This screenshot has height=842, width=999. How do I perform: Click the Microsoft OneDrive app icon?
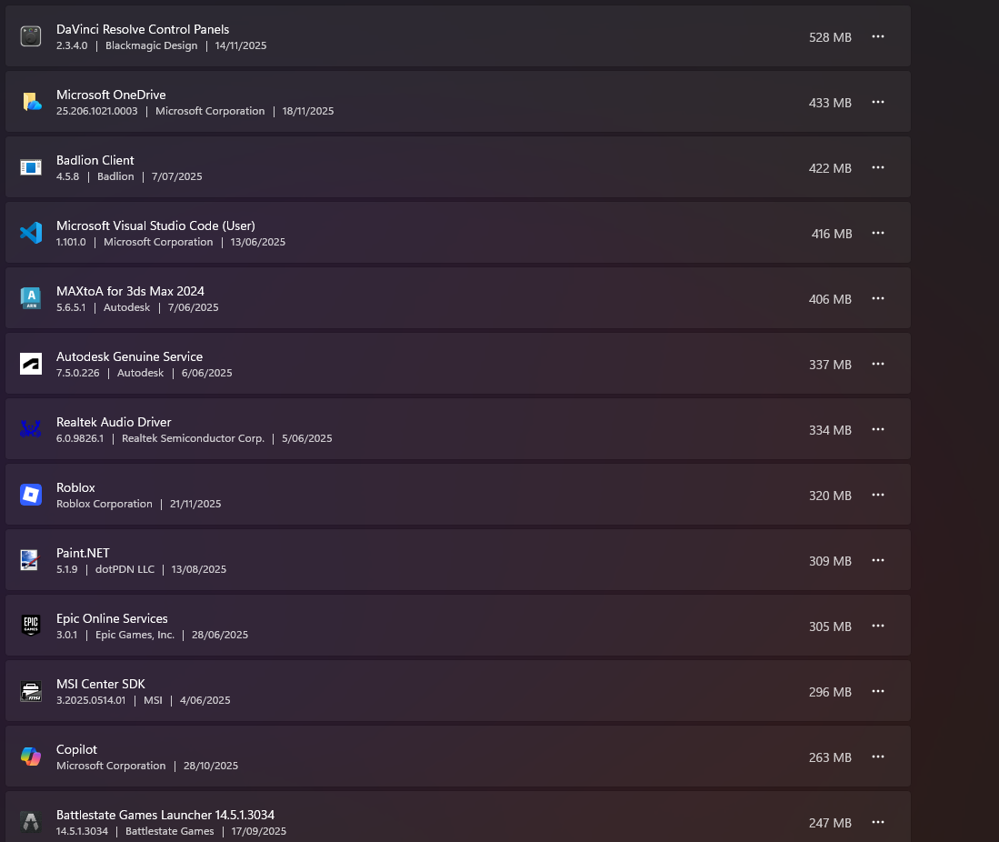(31, 102)
